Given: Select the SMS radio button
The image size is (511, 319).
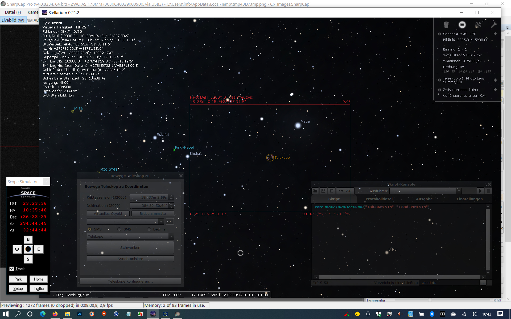Looking at the screenshot, I should (90, 229).
